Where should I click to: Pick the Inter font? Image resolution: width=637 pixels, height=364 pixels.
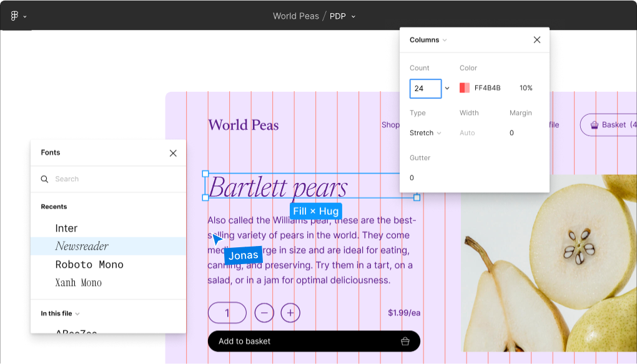pyautogui.click(x=66, y=229)
